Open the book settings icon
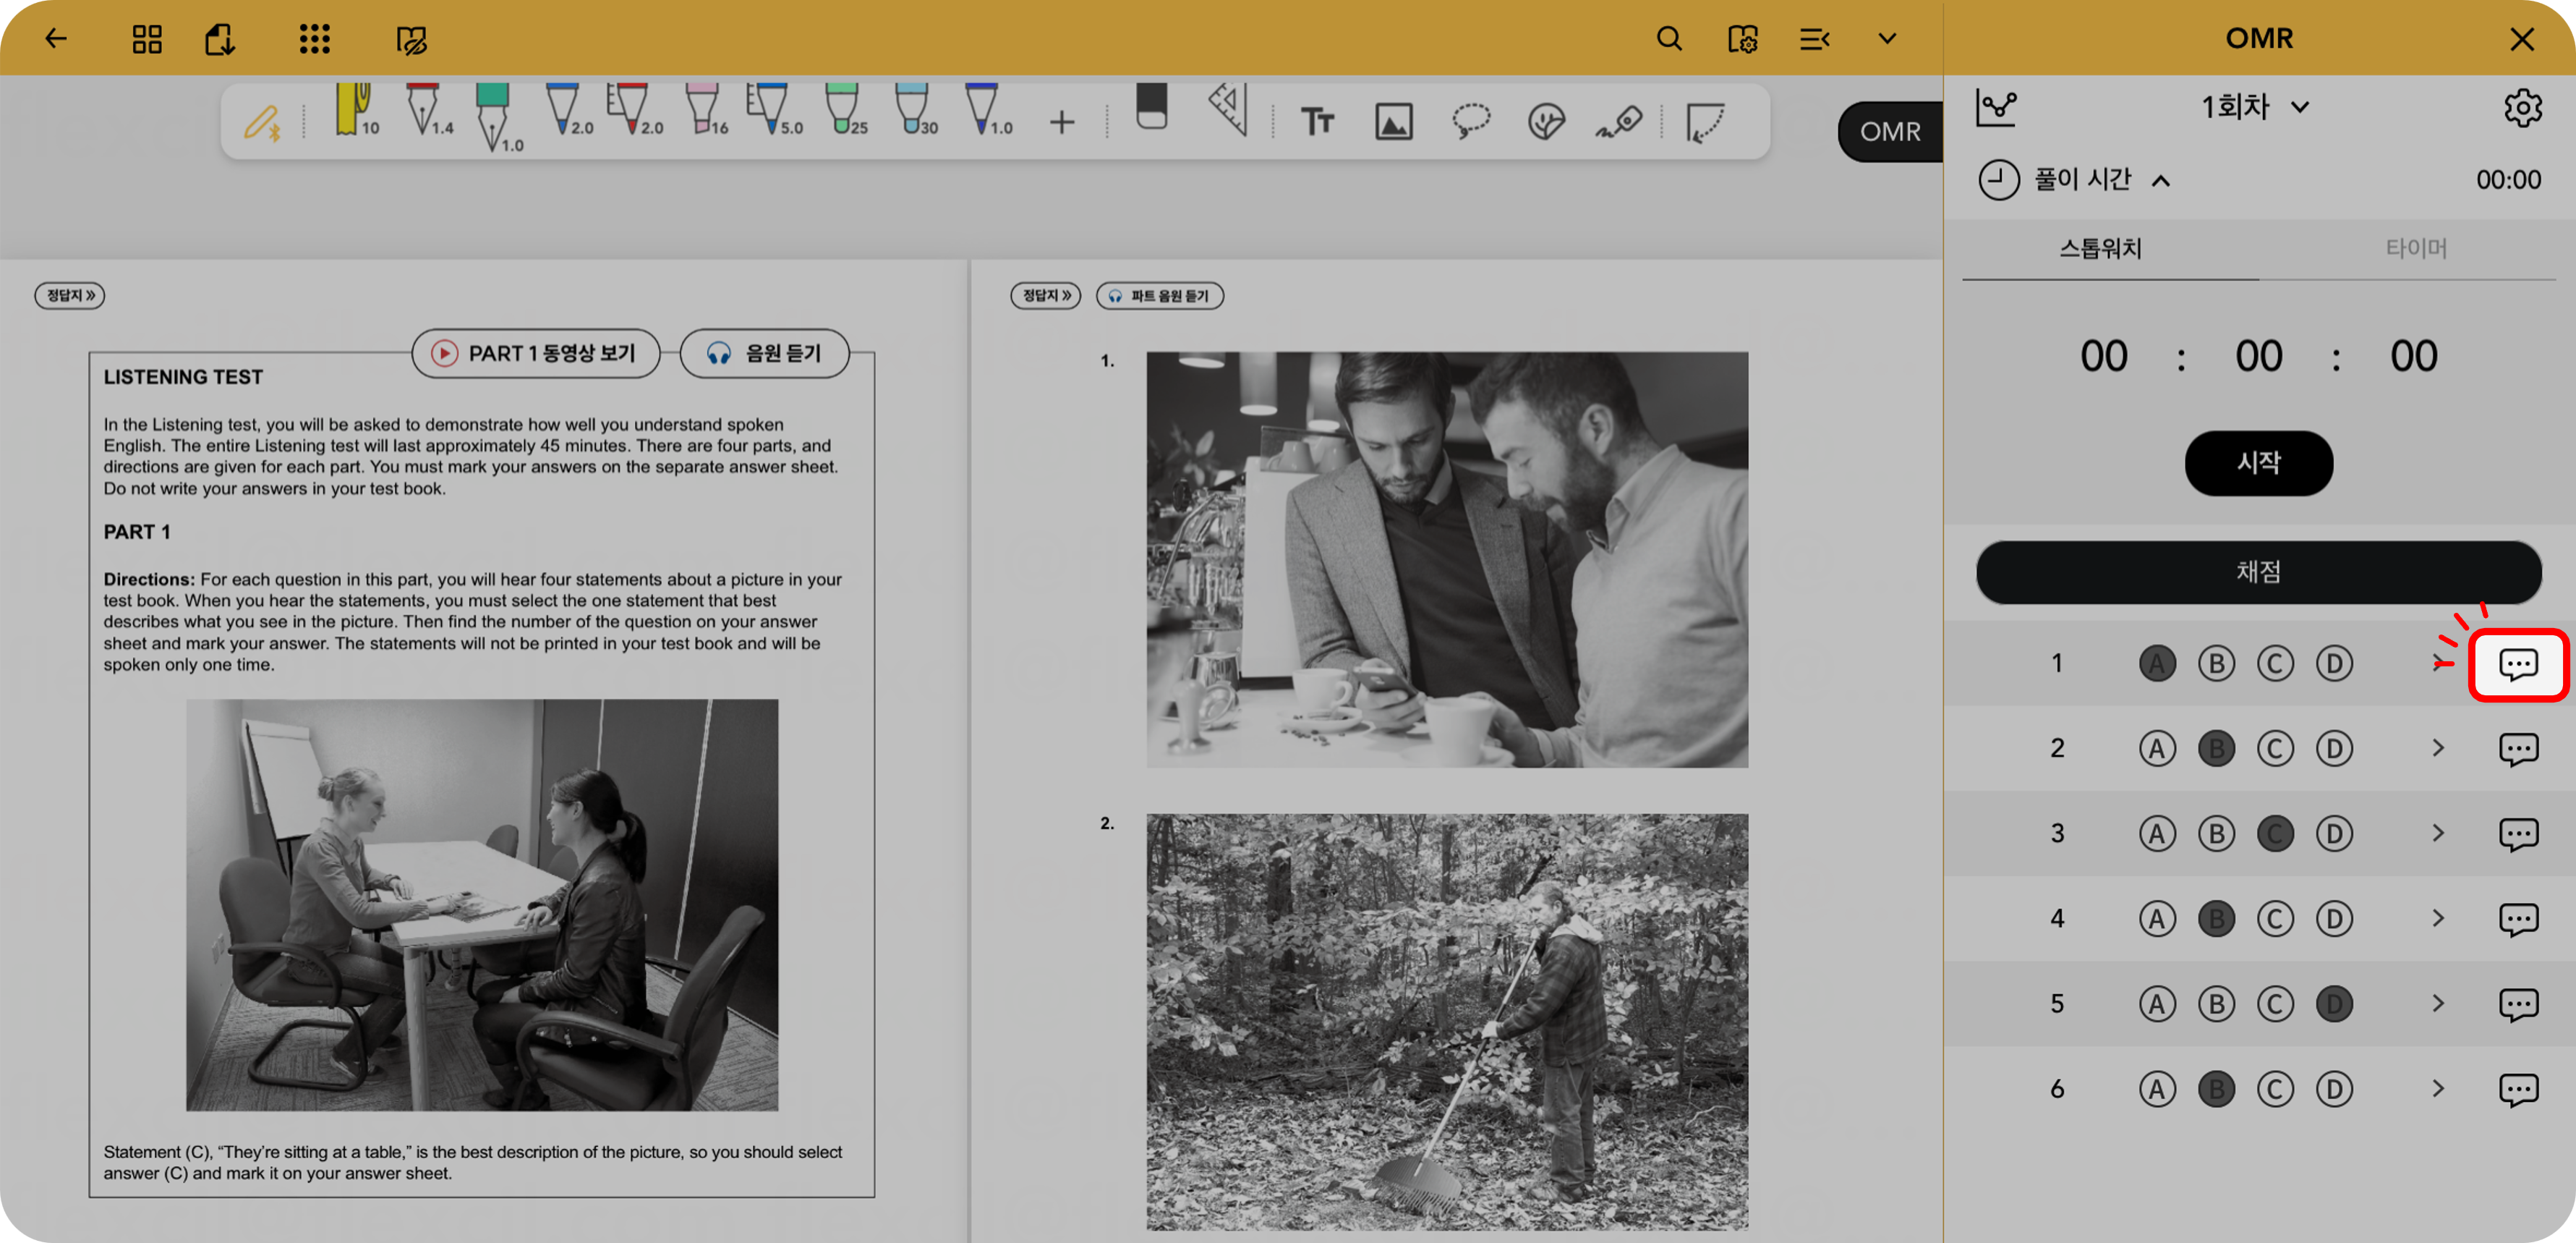Image resolution: width=2576 pixels, height=1243 pixels. pyautogui.click(x=1742, y=39)
